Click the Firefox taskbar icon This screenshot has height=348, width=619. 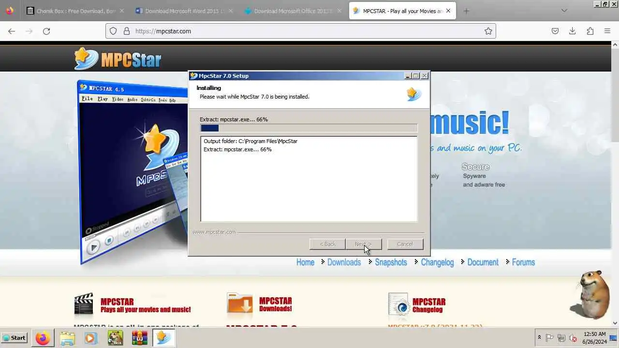[43, 338]
